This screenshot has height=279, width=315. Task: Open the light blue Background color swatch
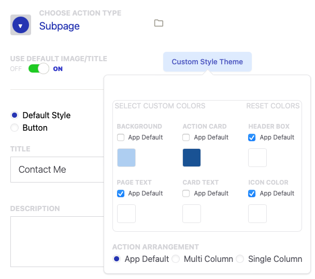(126, 158)
